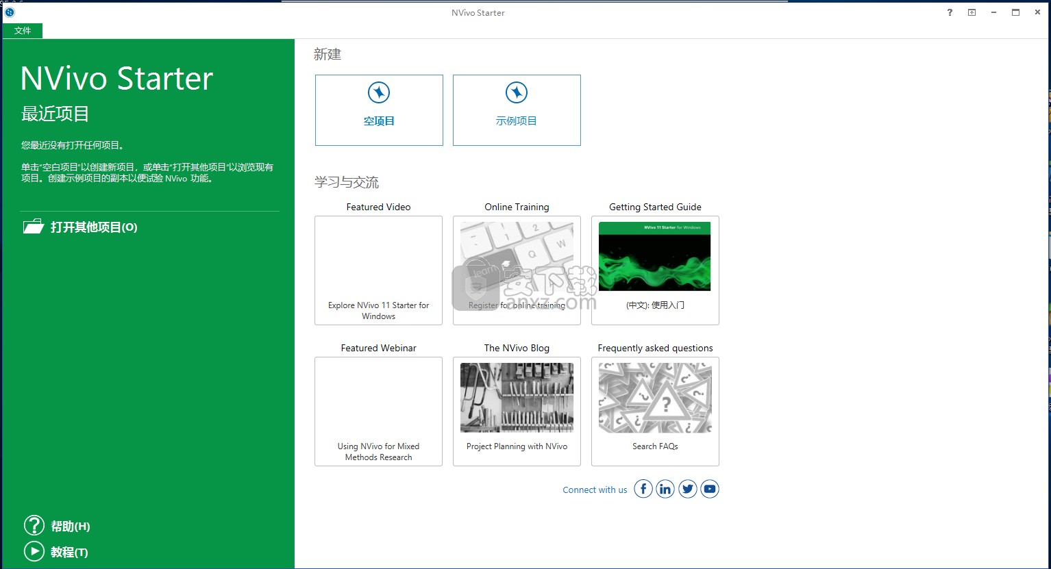Click the Featured Webinar heading

379,348
